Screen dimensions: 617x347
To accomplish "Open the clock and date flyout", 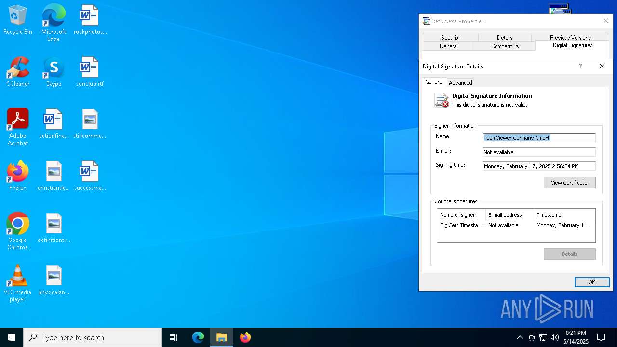I will point(576,337).
